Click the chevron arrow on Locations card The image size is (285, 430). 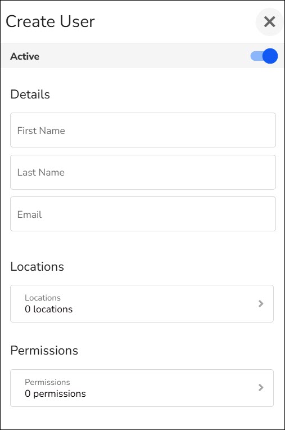click(261, 303)
